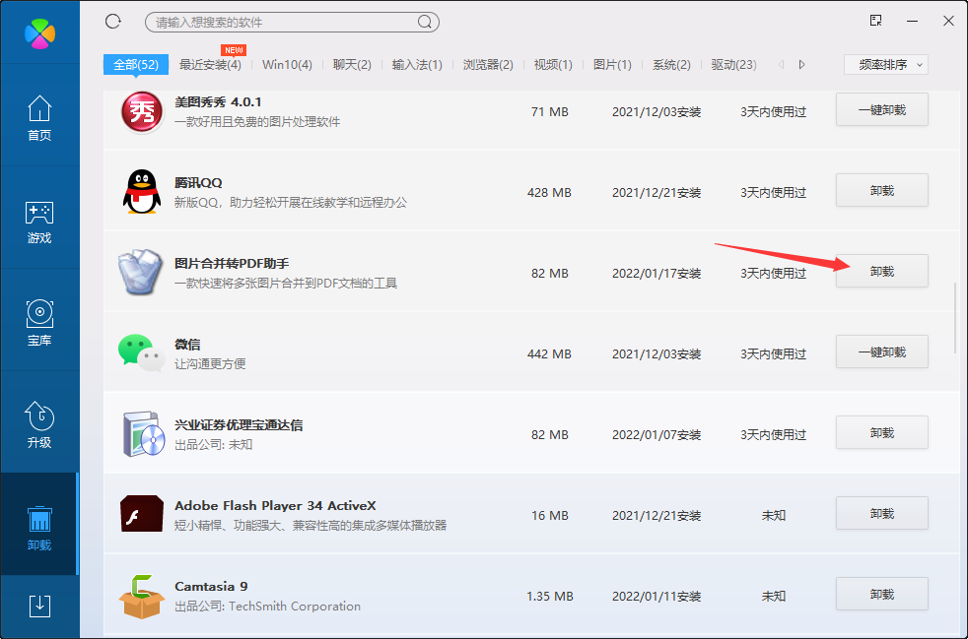Click 卸载 for 图片合并转PDF助手
This screenshot has width=968, height=639.
coord(882,271)
